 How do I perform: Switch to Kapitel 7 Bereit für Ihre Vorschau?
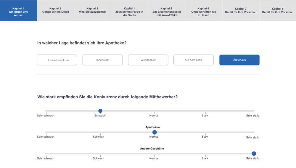[x=240, y=11]
